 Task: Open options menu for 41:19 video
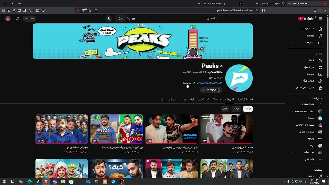coord(37,148)
